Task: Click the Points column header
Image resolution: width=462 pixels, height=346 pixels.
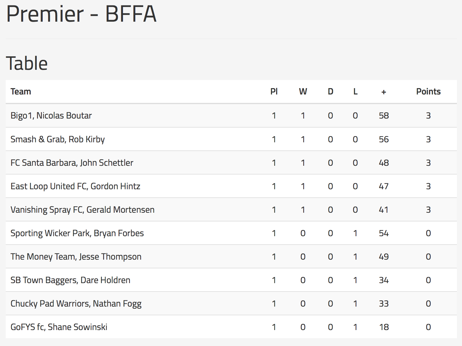Action: tap(428, 91)
